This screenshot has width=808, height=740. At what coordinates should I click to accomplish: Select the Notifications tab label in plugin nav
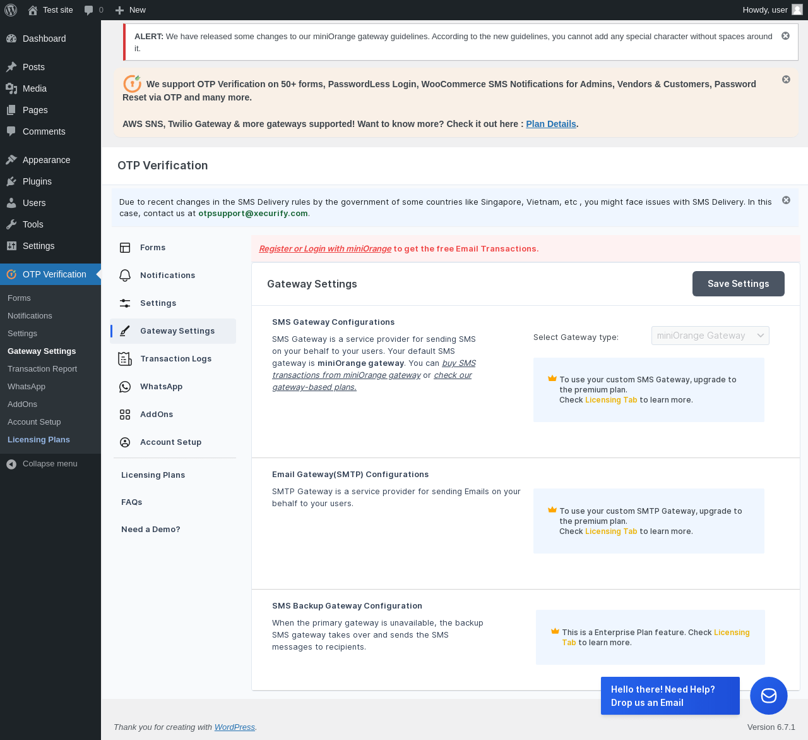tap(168, 276)
